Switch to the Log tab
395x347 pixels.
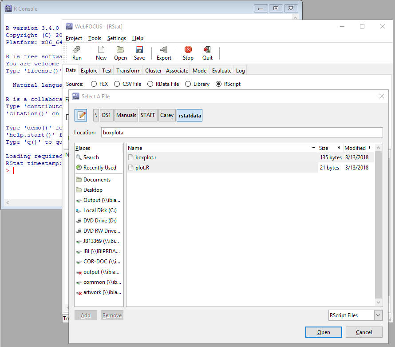pyautogui.click(x=240, y=71)
